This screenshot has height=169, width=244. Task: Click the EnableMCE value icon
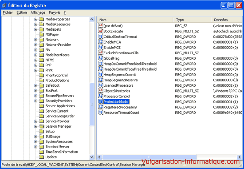click(101, 47)
